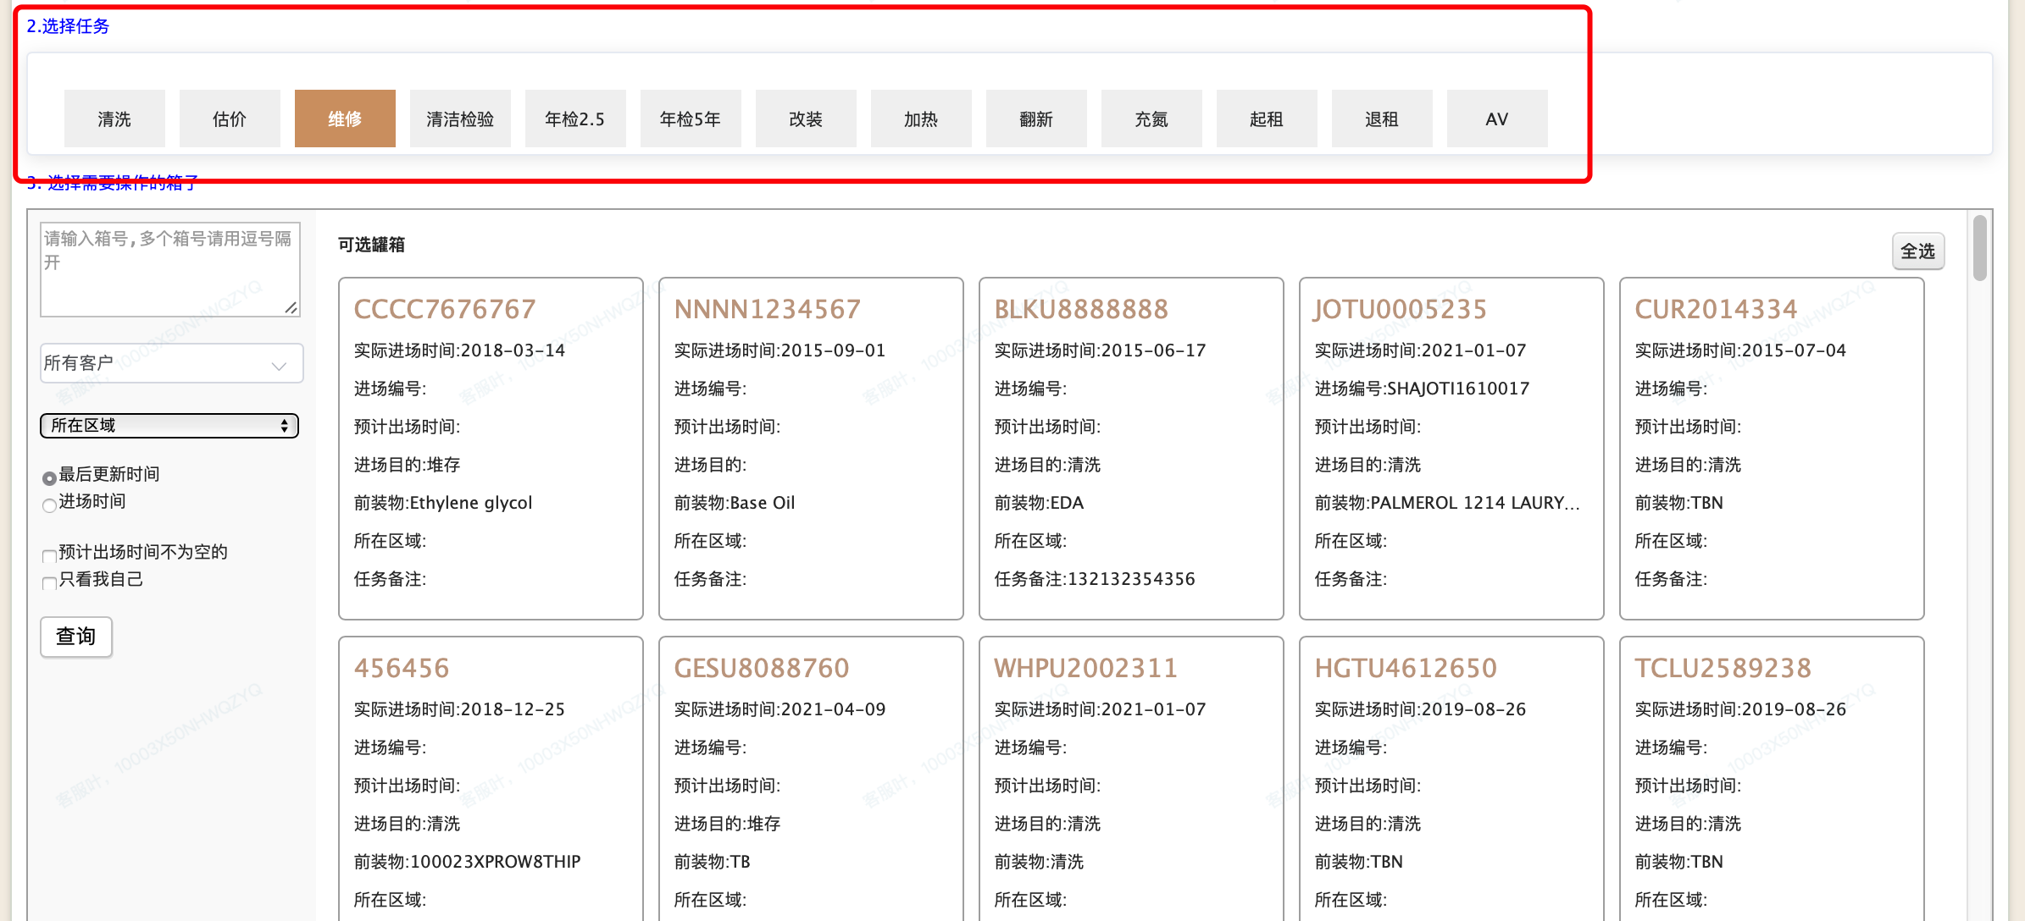Viewport: 2025px width, 921px height.
Task: Select the 估价 task button
Action: click(x=230, y=119)
